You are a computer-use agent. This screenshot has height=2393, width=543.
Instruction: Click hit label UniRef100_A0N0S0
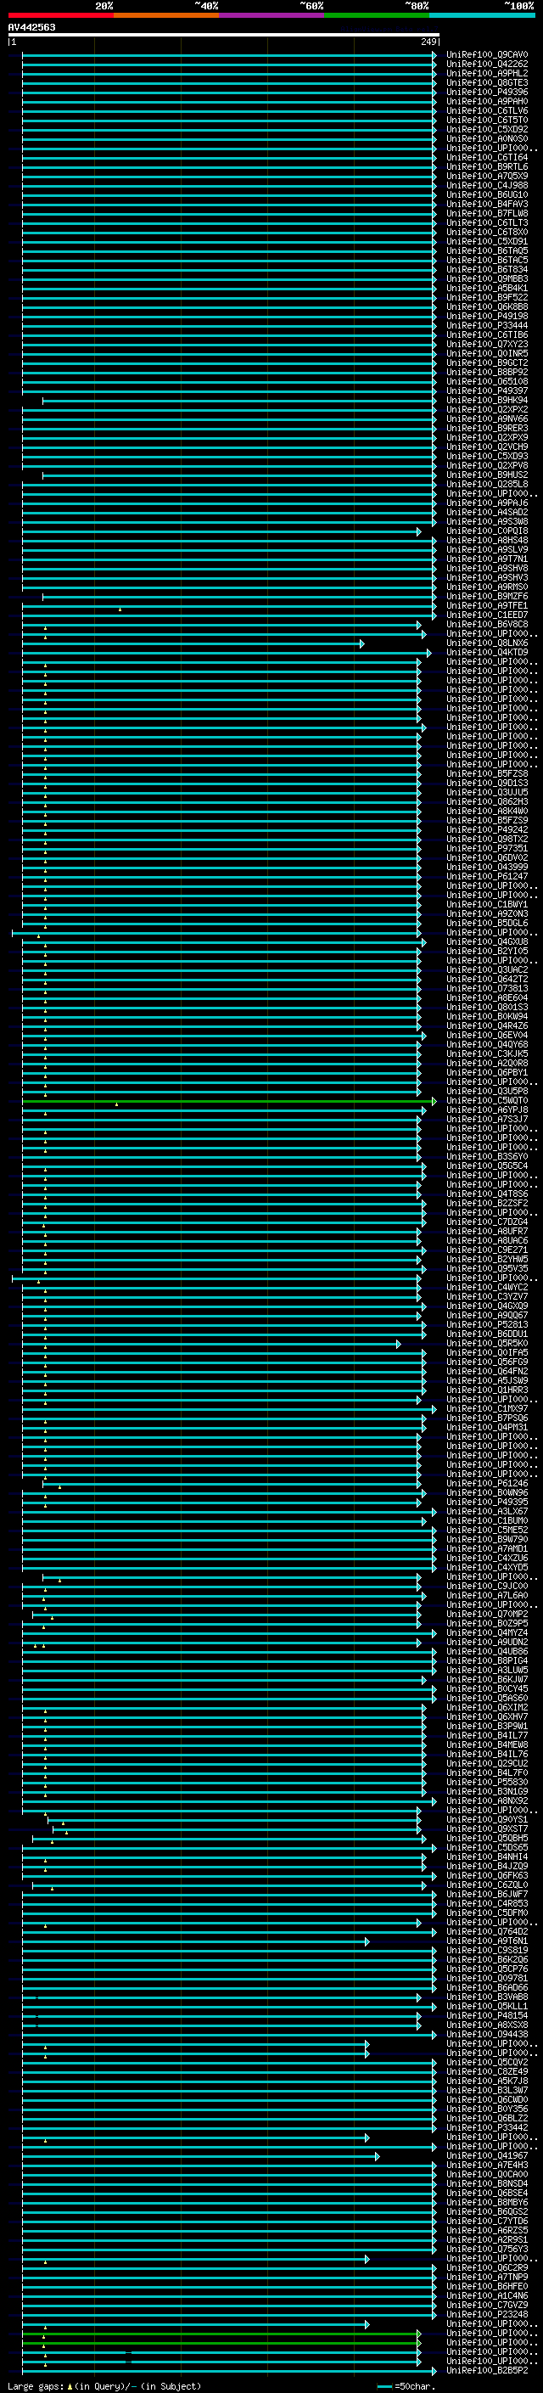coord(486,138)
